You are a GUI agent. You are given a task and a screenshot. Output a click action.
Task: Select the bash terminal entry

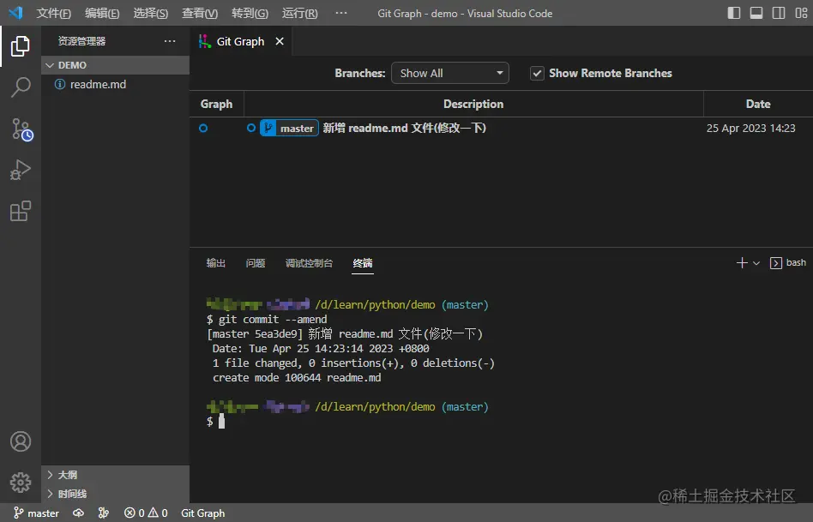[x=788, y=263]
